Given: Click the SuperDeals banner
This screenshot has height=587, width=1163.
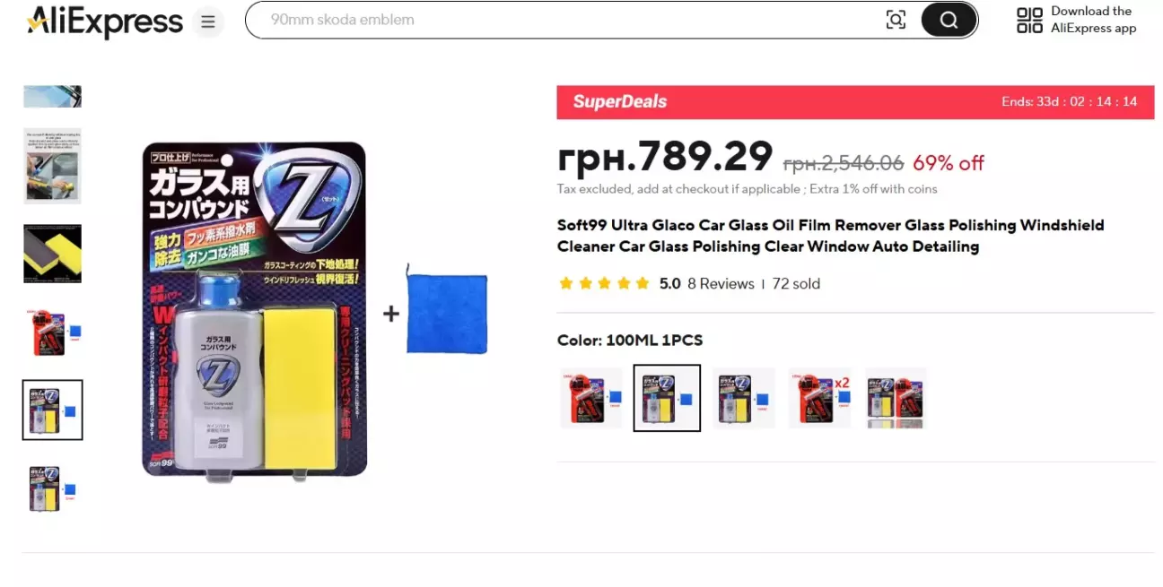Looking at the screenshot, I should [855, 102].
